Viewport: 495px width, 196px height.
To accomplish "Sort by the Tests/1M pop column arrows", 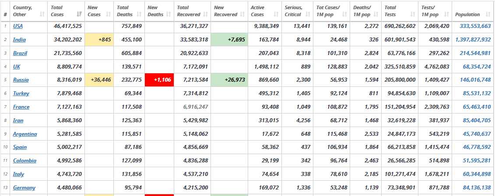I will [446, 14].
